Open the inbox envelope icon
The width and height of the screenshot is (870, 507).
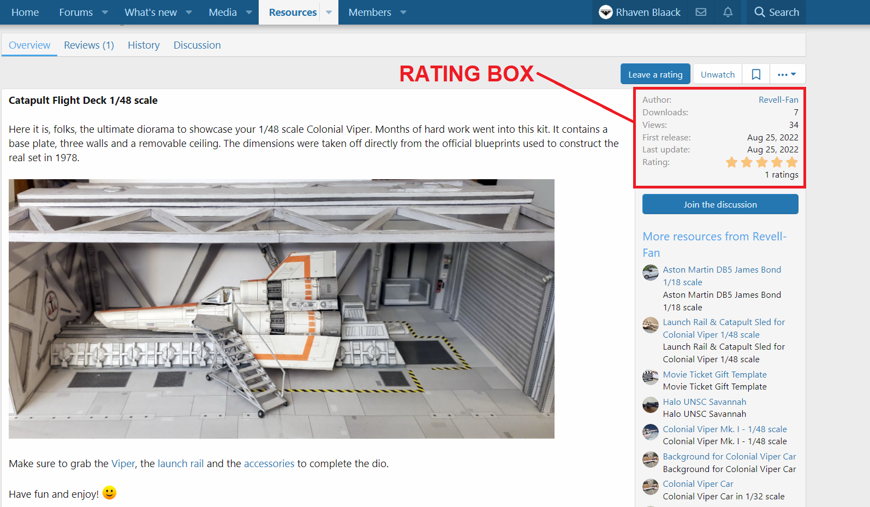[701, 12]
